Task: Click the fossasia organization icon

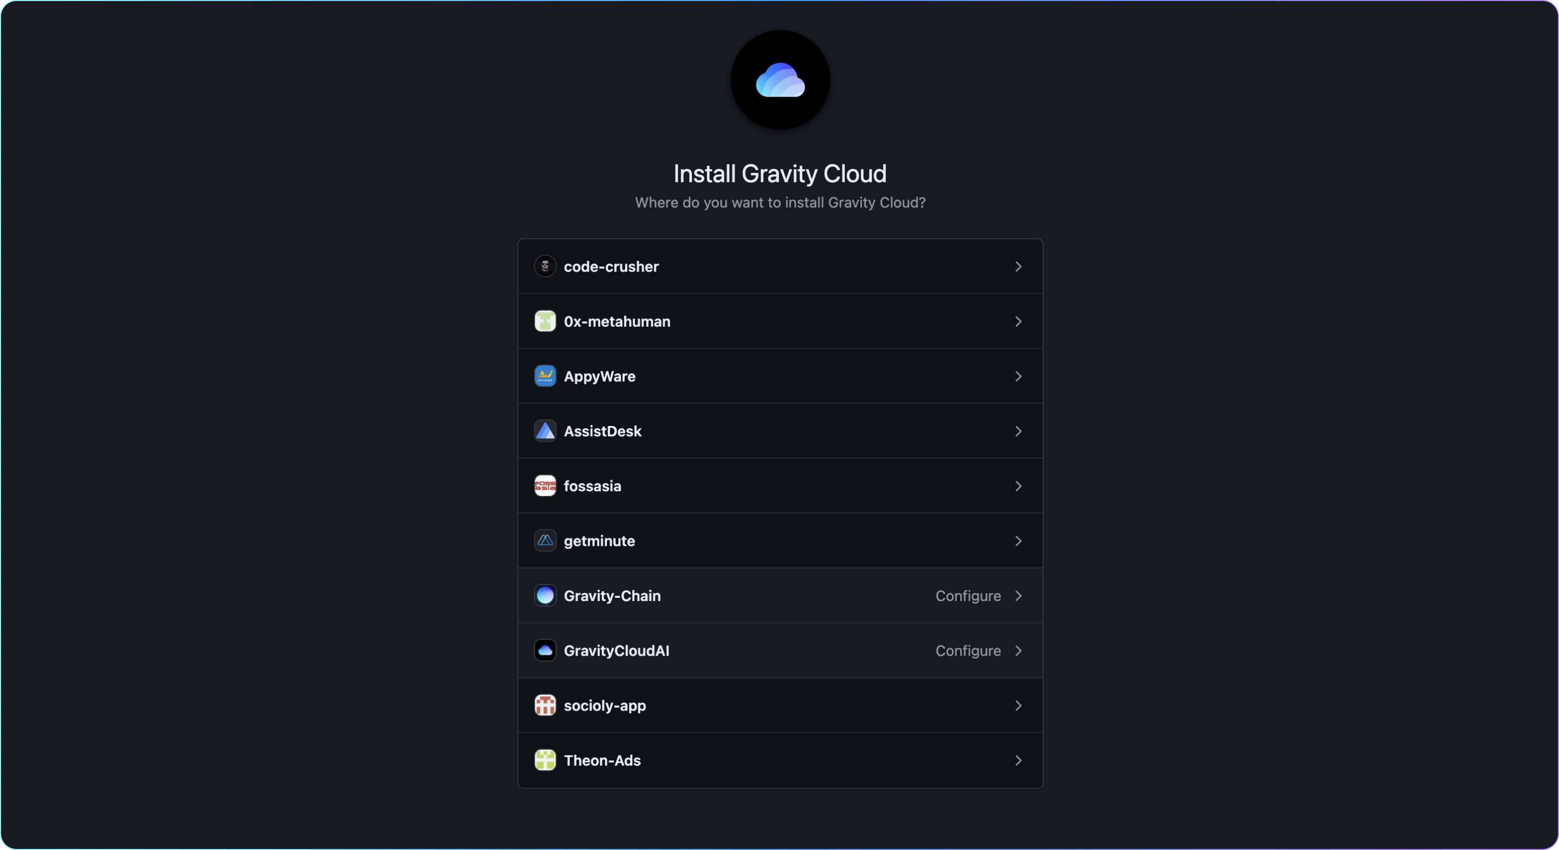Action: click(x=545, y=486)
